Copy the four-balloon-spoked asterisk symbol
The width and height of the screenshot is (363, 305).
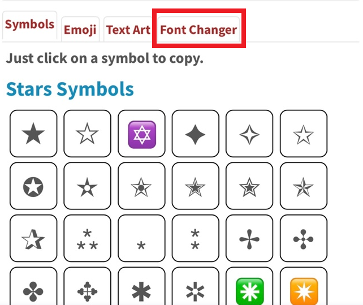tap(304, 238)
